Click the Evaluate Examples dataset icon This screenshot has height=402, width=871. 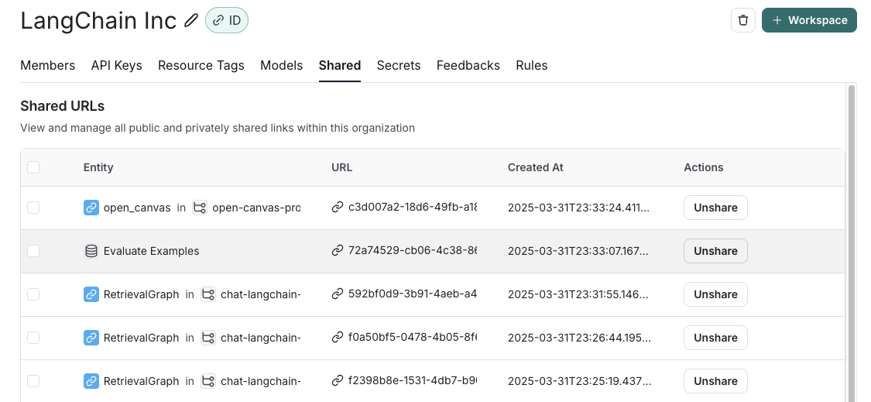pos(91,251)
